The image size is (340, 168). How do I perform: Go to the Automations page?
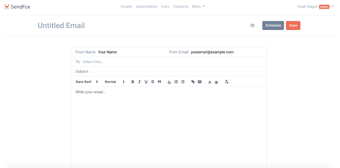[x=147, y=7]
